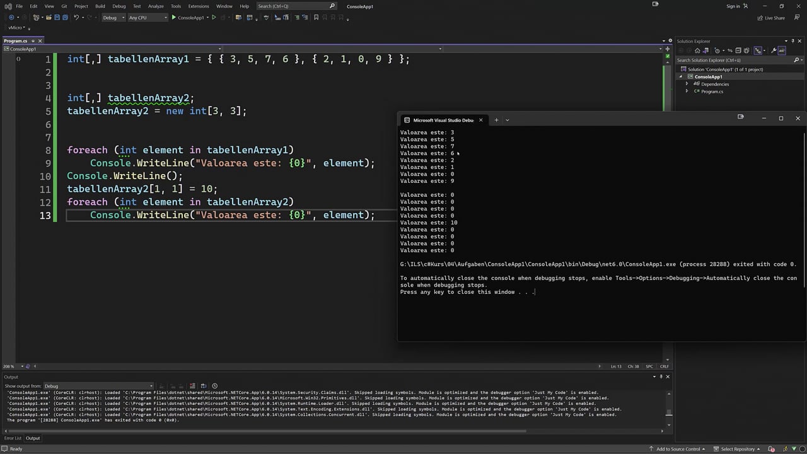This screenshot has width=807, height=454.
Task: Open Properties wrench in Solution Explorer
Action: tap(774, 50)
